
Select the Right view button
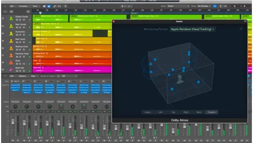[x=186, y=112]
